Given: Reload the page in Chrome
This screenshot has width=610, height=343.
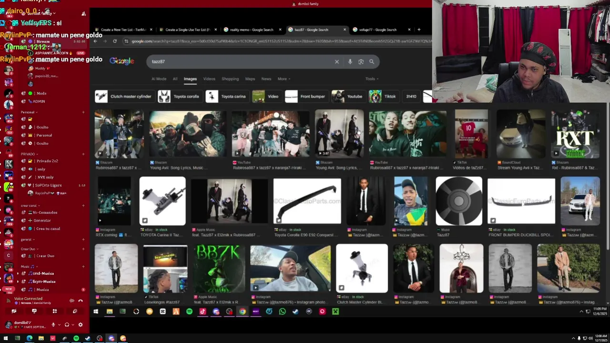Looking at the screenshot, I should click(x=115, y=41).
